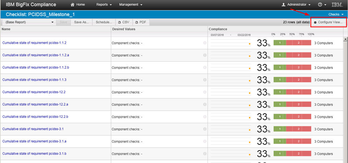348x163 pixels.
Task: Open requirement pcidss-3.1.a link
Action: coord(34,141)
